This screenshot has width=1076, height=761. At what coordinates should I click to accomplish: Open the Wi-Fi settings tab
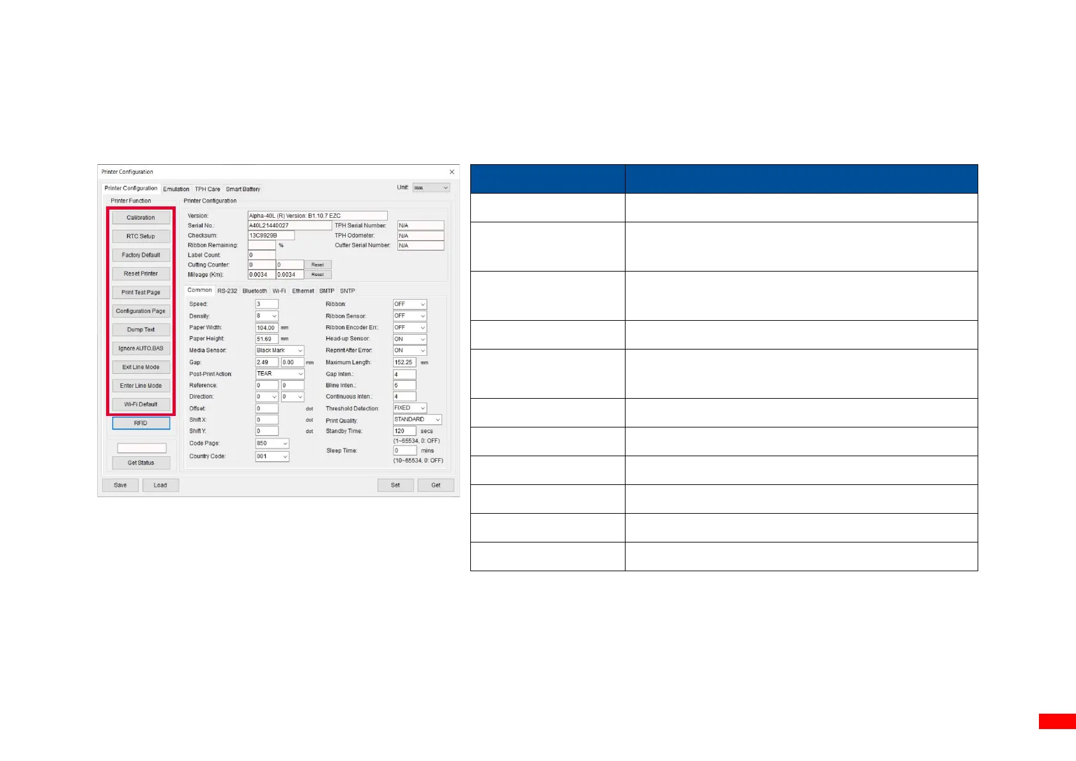click(279, 291)
